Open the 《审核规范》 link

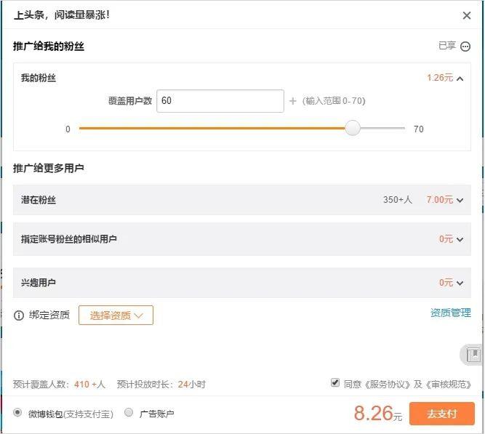pos(447,384)
